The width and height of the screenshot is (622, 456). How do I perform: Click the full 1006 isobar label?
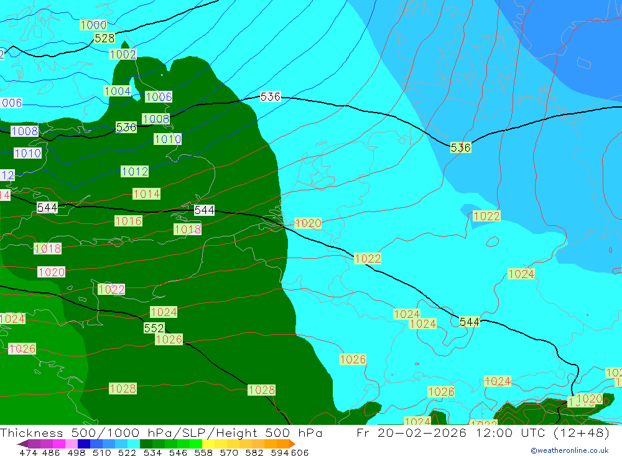coord(159,97)
